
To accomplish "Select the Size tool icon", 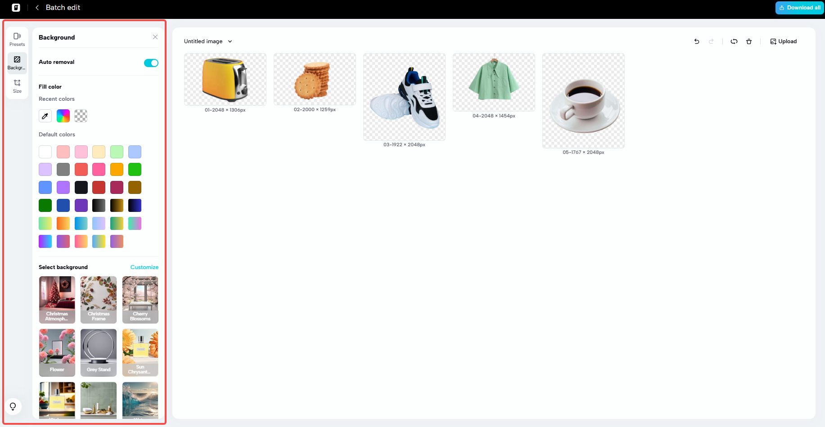I will tap(17, 86).
